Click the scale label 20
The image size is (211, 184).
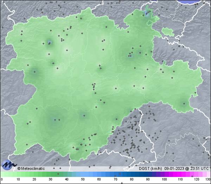34,179
